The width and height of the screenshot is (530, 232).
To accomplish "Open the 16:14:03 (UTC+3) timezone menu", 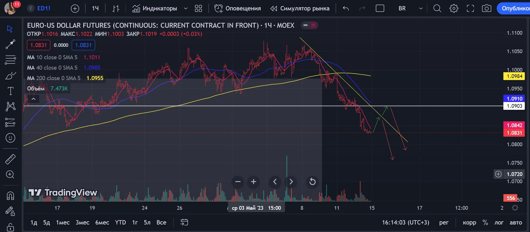I will point(406,222).
